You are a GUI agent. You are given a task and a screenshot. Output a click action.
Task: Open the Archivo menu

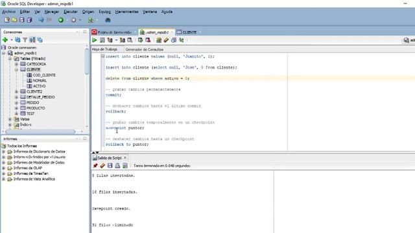[x=8, y=12]
